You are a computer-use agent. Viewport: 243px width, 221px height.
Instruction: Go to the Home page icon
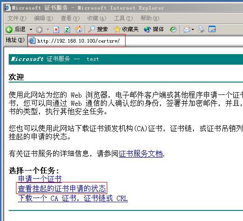click(x=78, y=29)
